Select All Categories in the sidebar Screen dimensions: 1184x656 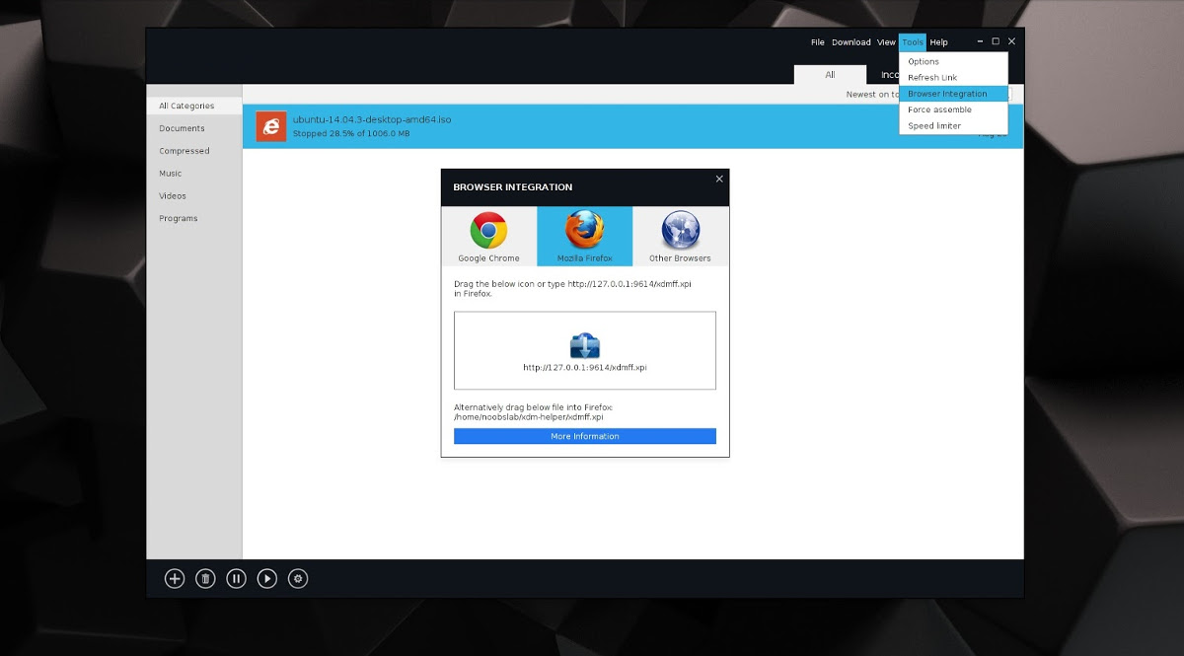pos(194,106)
